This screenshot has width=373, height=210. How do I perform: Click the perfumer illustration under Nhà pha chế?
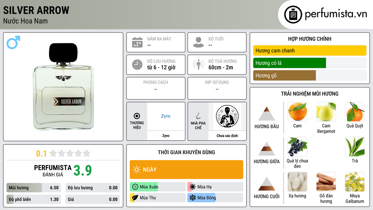pyautogui.click(x=227, y=116)
